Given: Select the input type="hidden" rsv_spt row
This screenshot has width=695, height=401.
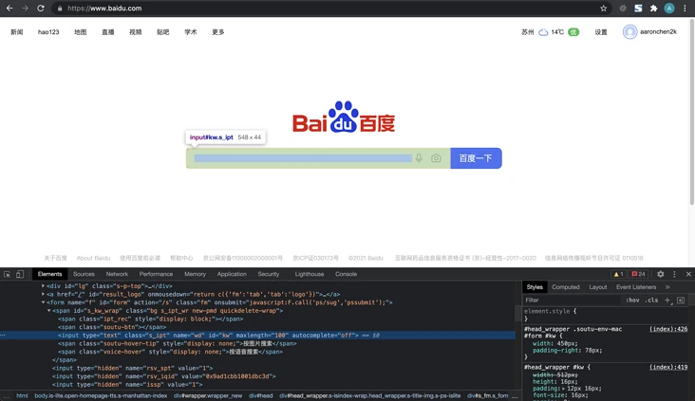Looking at the screenshot, I should click(x=133, y=368).
